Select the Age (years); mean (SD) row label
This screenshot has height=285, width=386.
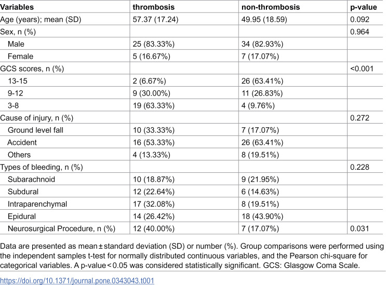(41, 19)
